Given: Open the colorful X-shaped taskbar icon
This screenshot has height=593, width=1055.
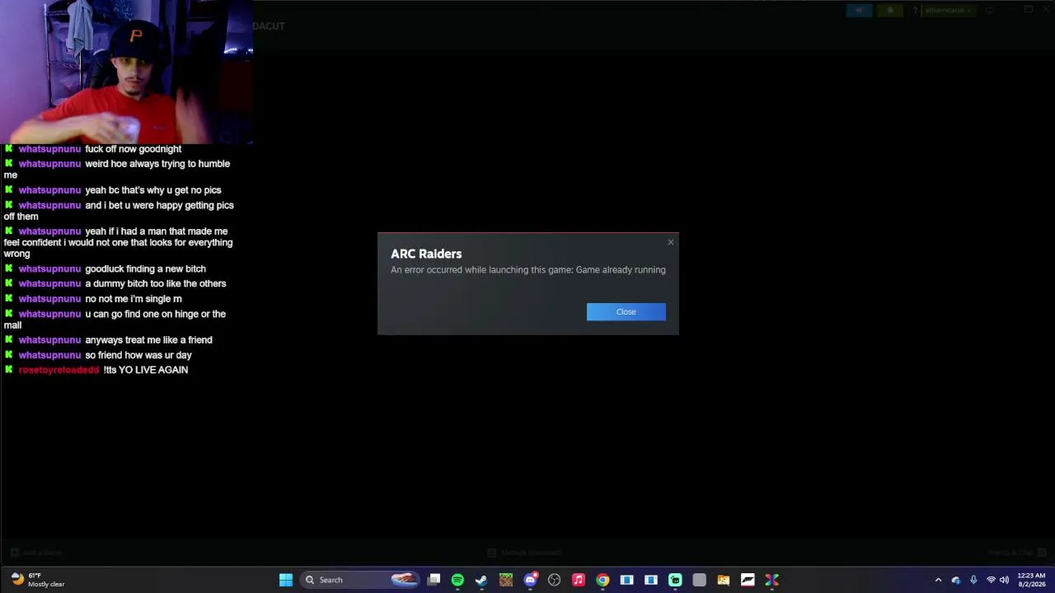Looking at the screenshot, I should (771, 580).
